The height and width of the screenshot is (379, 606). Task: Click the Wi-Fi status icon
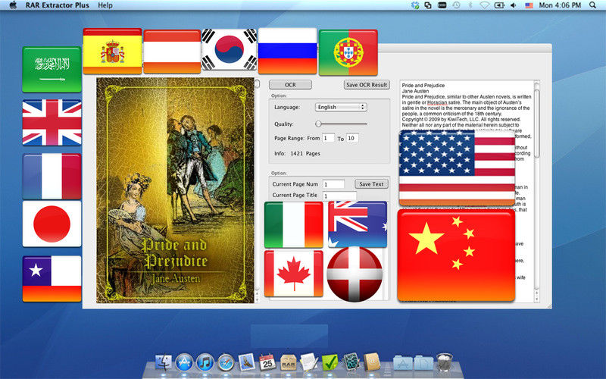coord(485,5)
